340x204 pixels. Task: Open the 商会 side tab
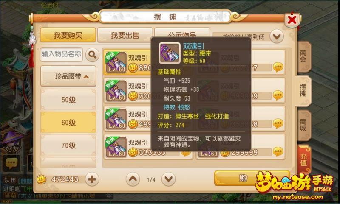tap(303, 56)
